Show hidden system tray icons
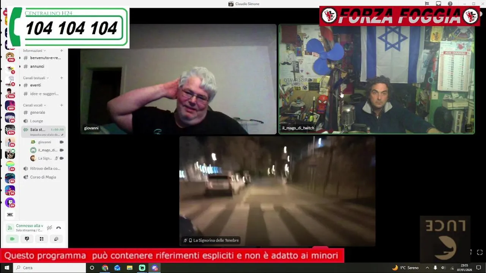 pos(427,268)
